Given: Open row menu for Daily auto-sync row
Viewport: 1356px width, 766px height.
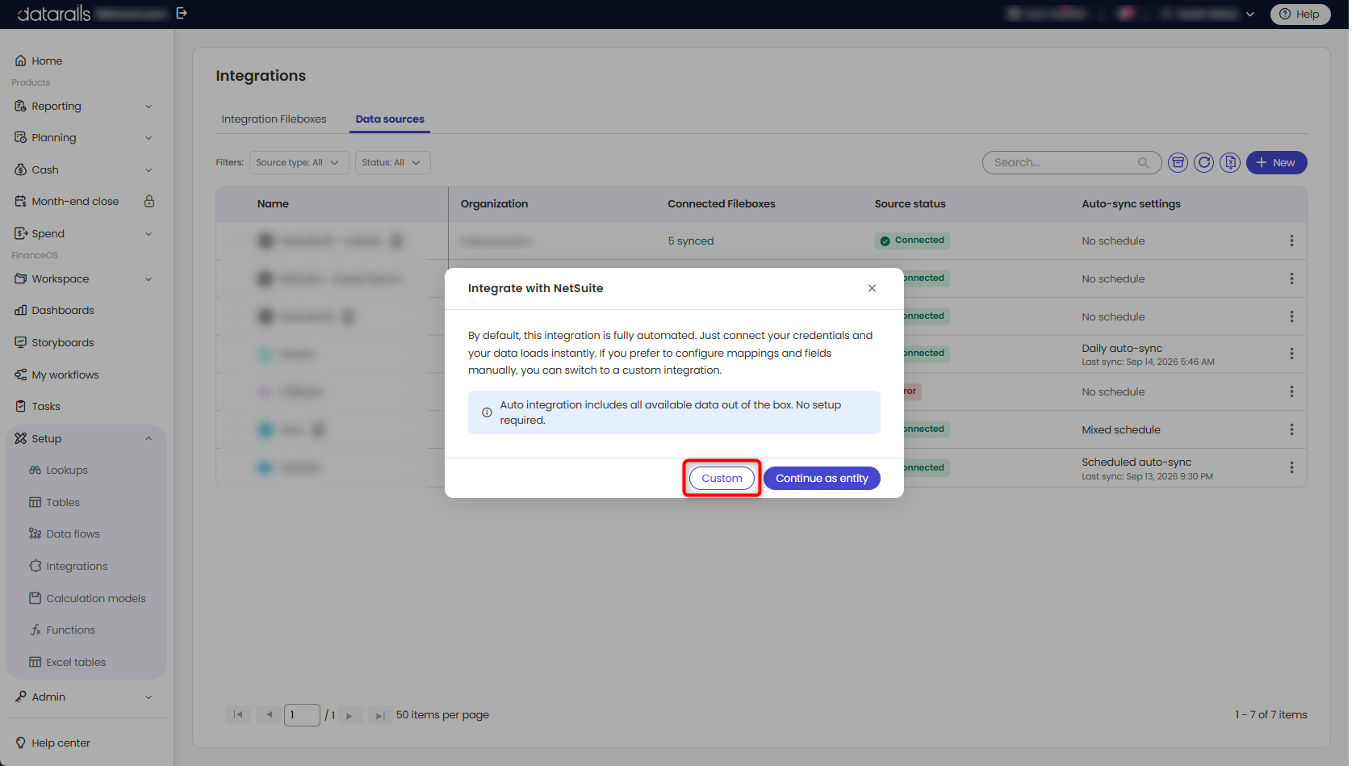Looking at the screenshot, I should [1291, 354].
